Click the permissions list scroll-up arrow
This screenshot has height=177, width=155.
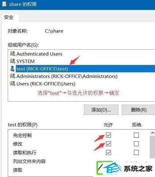pyautogui.click(x=153, y=133)
